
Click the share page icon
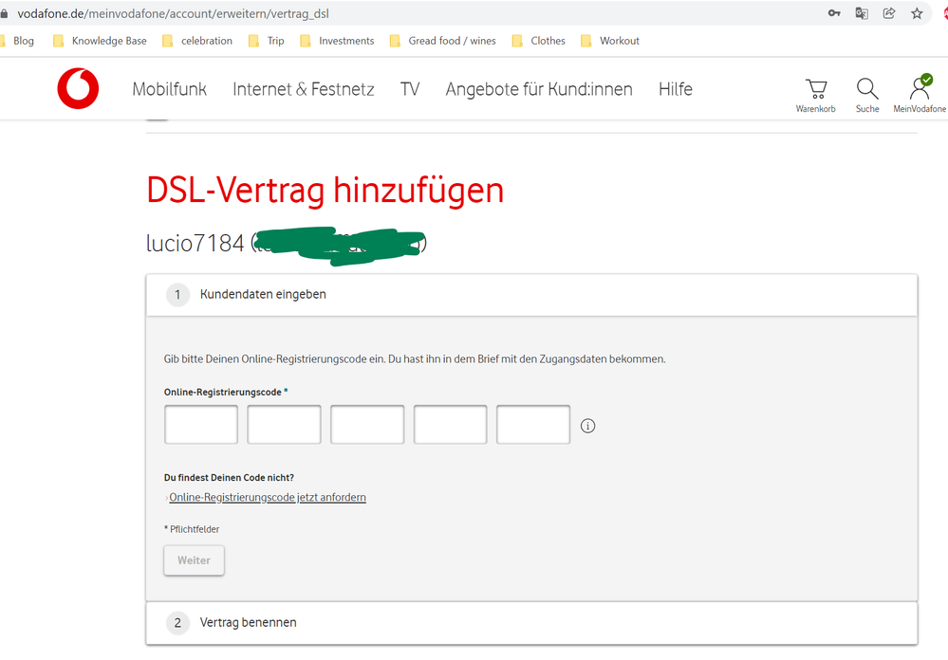[889, 13]
